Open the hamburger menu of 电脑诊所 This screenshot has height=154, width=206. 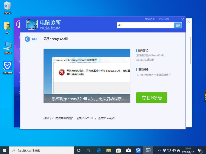click(x=173, y=19)
